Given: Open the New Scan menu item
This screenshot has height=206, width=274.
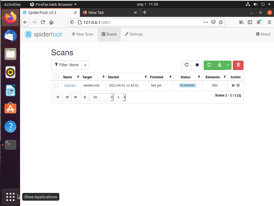Looking at the screenshot, I should tap(83, 34).
